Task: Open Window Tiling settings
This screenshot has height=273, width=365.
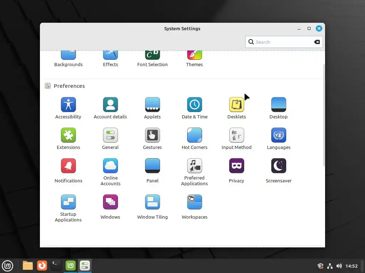Action: pyautogui.click(x=152, y=207)
